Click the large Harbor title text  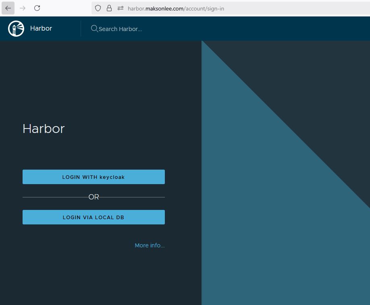point(44,129)
